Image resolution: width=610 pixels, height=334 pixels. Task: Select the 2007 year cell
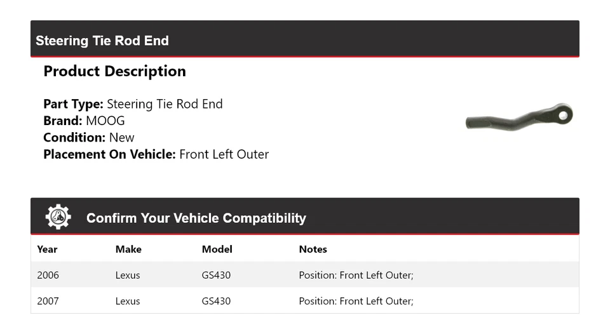[48, 301]
